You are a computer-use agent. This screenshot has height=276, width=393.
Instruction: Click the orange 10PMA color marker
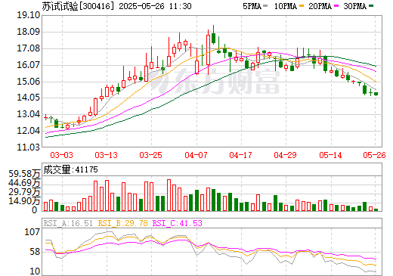pyautogui.click(x=302, y=6)
